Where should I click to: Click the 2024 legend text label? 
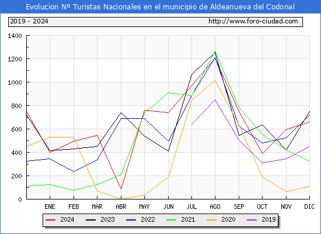tap(67, 219)
